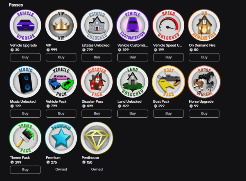Open the Speed Unlocked speedometer badge

168,25
